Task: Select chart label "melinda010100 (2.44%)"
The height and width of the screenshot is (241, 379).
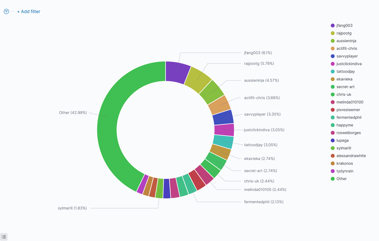Action: coord(265,189)
